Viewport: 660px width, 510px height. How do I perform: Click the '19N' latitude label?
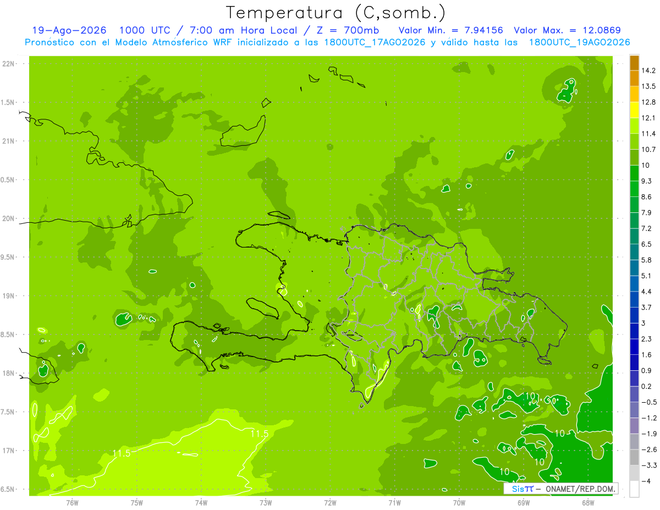click(x=8, y=296)
